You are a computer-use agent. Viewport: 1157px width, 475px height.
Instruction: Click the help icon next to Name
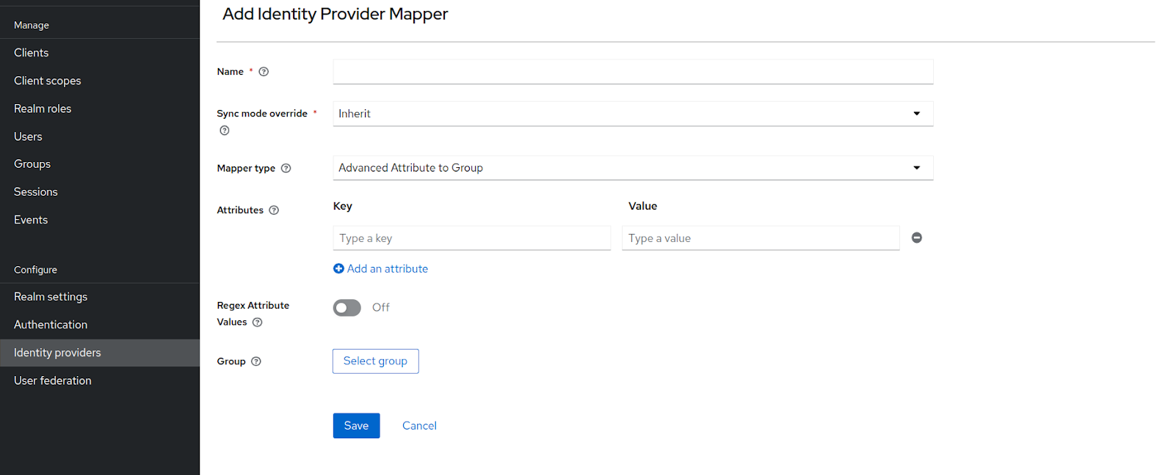click(x=264, y=72)
